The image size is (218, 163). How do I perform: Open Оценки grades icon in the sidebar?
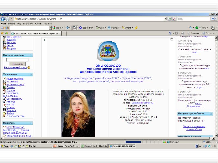[x=5, y=87]
